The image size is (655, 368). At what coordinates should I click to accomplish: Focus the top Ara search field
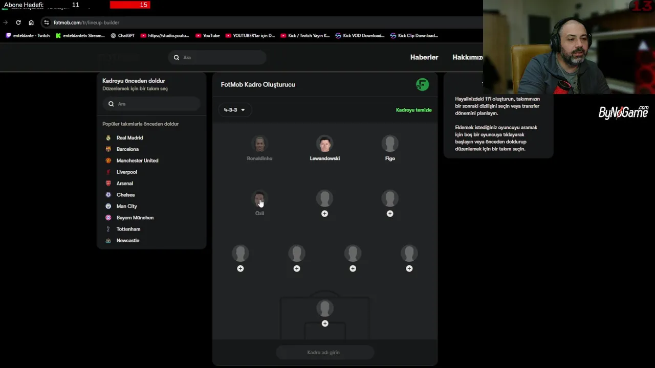tap(217, 57)
